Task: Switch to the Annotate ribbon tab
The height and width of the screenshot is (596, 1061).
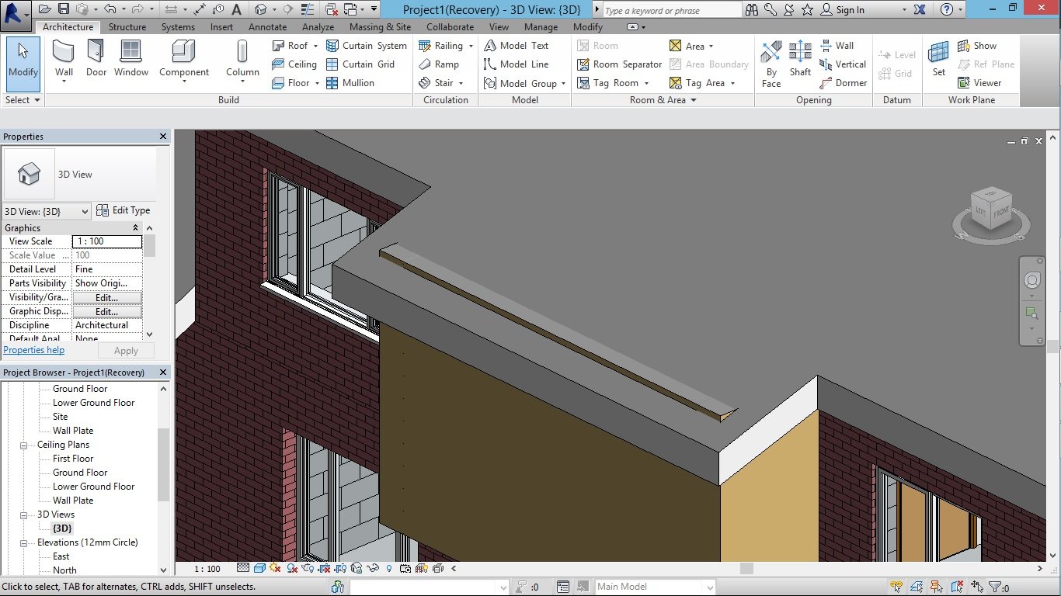Action: coord(267,26)
